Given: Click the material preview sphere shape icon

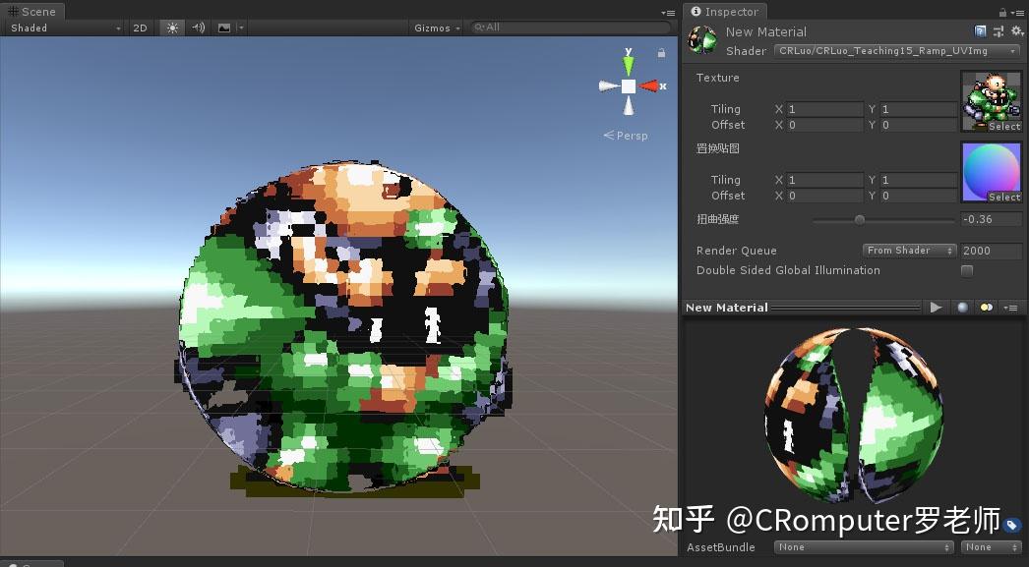Looking at the screenshot, I should click(961, 308).
